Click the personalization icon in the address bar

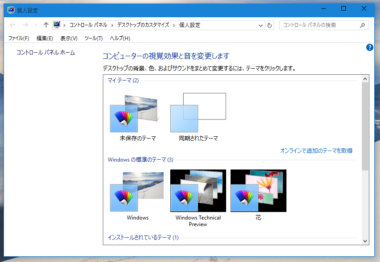pyautogui.click(x=57, y=25)
